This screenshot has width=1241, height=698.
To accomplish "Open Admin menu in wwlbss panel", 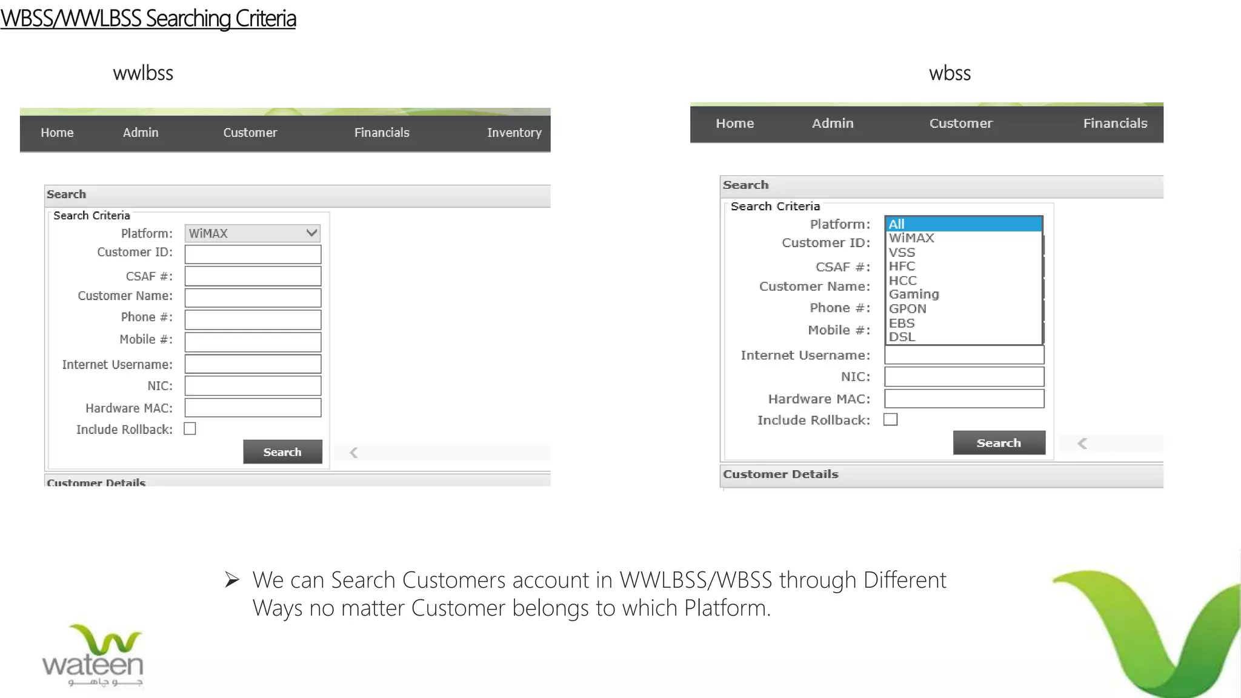I will [141, 133].
